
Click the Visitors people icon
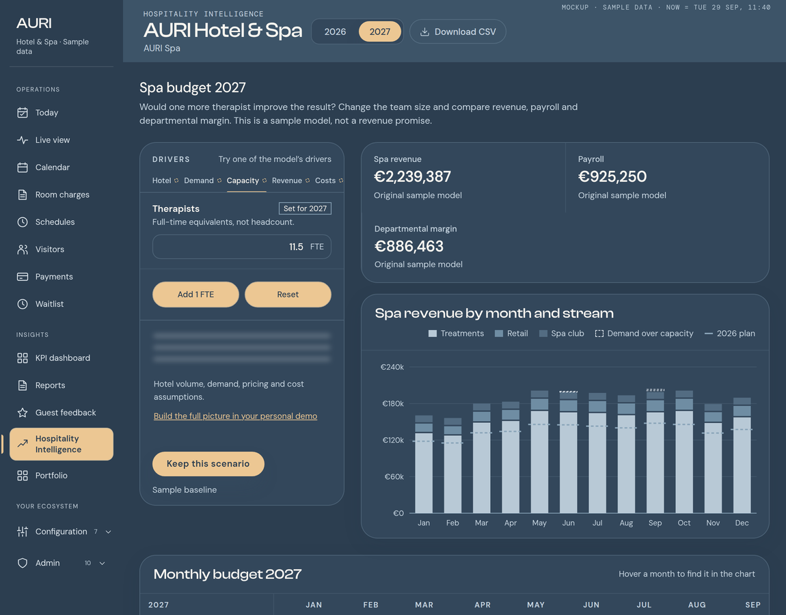click(x=23, y=249)
